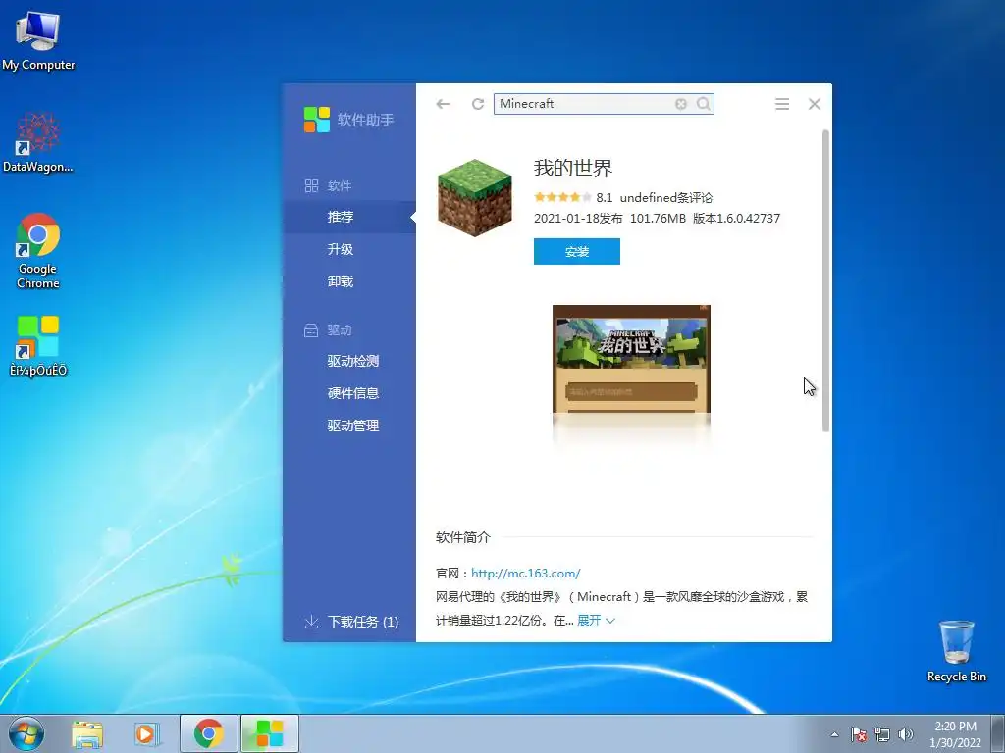This screenshot has width=1005, height=753.
Task: Click the download arrow icon beside 下载任务
Action: [311, 621]
